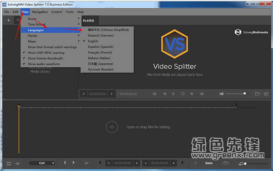Click the plus button to add media files

click(x=9, y=20)
